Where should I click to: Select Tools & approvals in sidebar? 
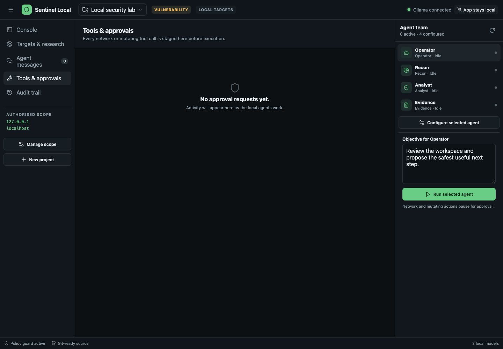click(x=37, y=78)
